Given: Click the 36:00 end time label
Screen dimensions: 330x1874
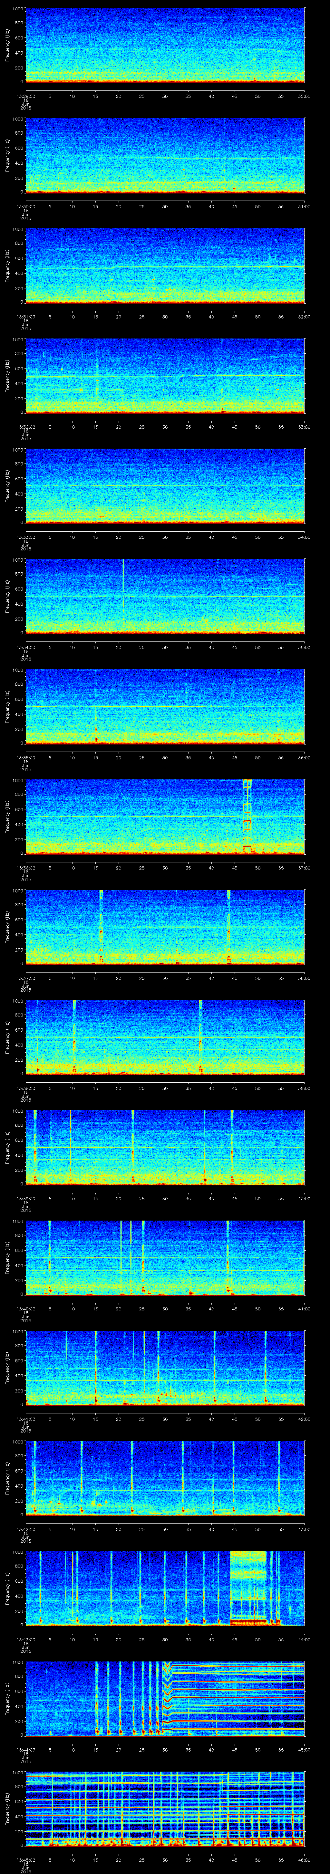Looking at the screenshot, I should coord(305,757).
